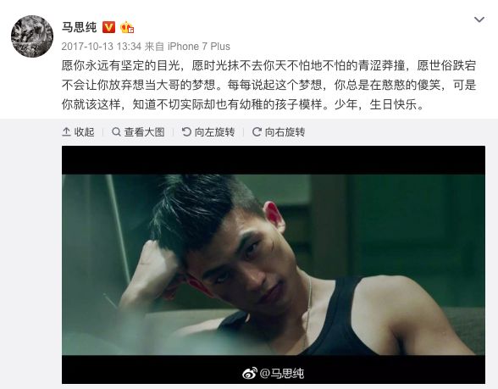
Task: Click the post's first line starting 愿你永远
Action: pos(268,65)
